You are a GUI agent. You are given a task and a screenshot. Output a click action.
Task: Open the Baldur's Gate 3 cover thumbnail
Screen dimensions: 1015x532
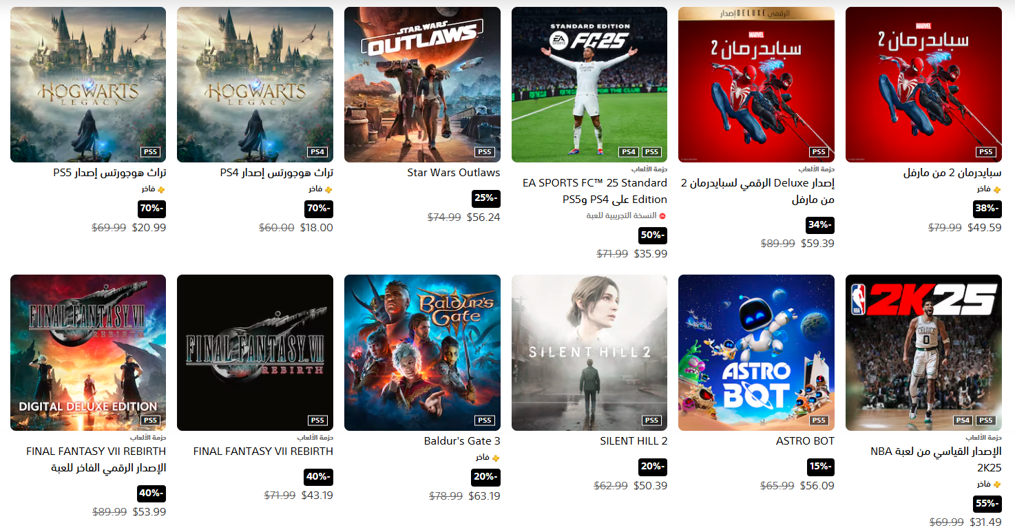(422, 353)
